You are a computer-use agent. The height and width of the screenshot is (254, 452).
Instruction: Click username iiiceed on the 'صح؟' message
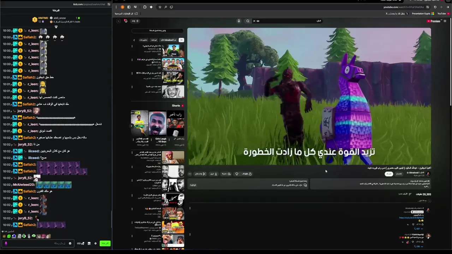coord(34,158)
